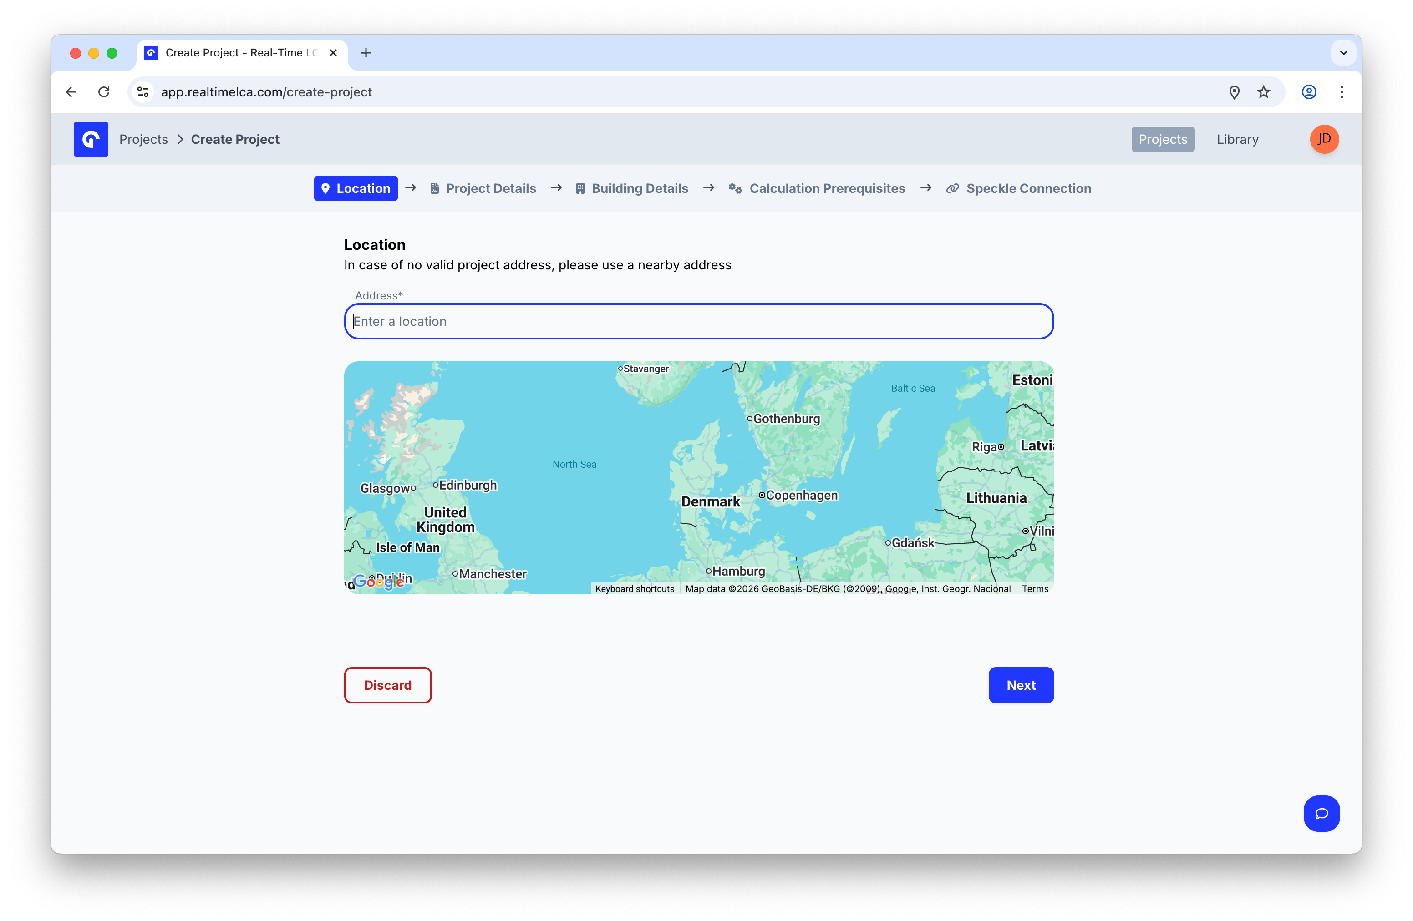Expand the tab search dropdown
Image resolution: width=1413 pixels, height=921 pixels.
[1343, 53]
